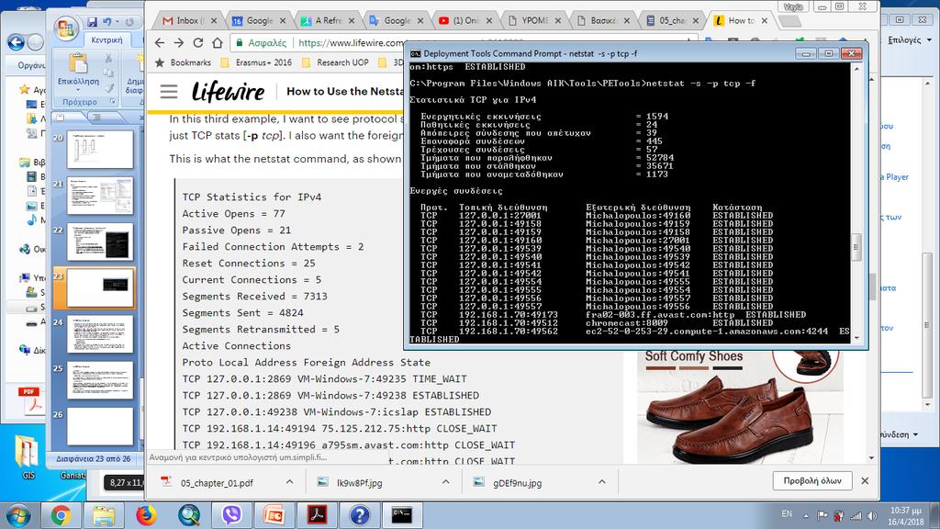Open the Research UOP bookmark folder
Image resolution: width=940 pixels, height=529 pixels.
coord(336,62)
